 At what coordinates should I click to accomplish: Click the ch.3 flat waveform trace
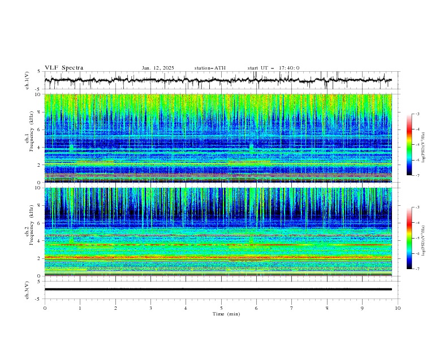tap(218, 289)
